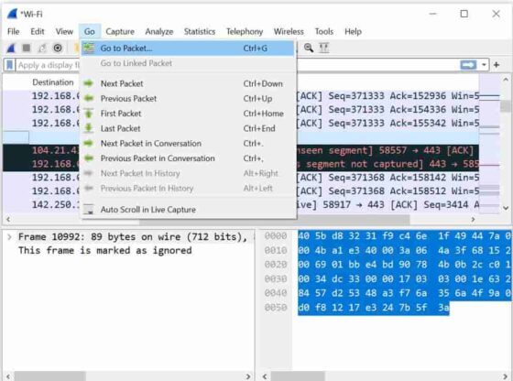This screenshot has height=381, width=513.
Task: Select packet row with Ack=158142
Action: [x=387, y=178]
